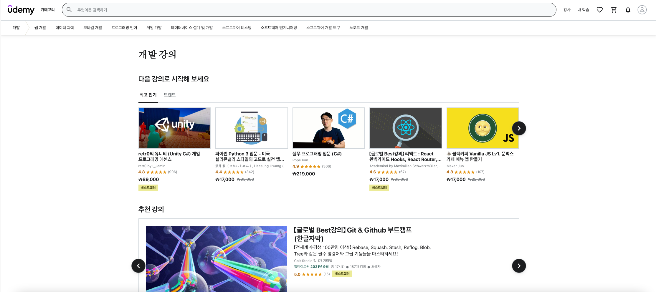The width and height of the screenshot is (656, 292).
Task: Click 베스트셀러 badge on Git course
Action: (342, 274)
